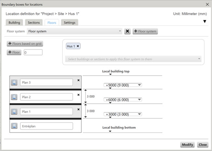
Task: Click the 3 000 height value beside Plan 1
Action: 91,111
